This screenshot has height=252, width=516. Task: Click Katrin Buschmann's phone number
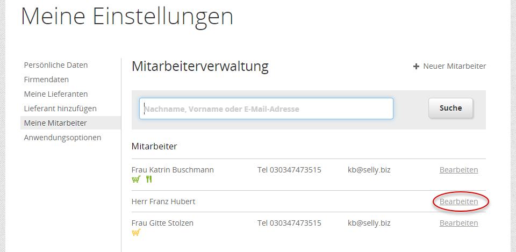click(x=289, y=170)
